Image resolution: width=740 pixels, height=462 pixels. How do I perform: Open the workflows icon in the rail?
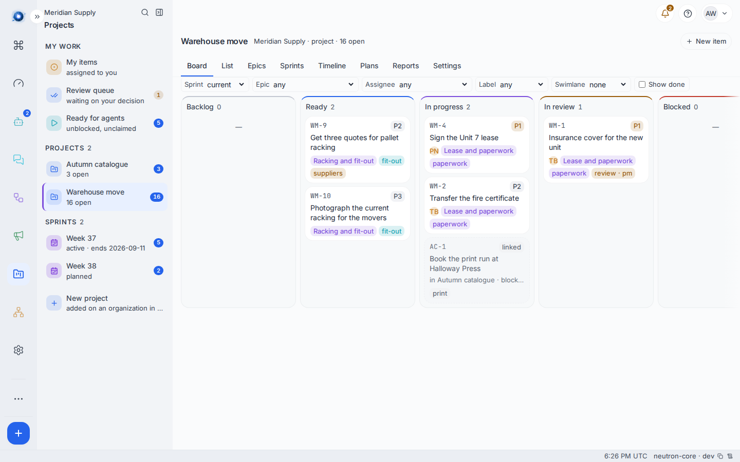[x=18, y=198]
